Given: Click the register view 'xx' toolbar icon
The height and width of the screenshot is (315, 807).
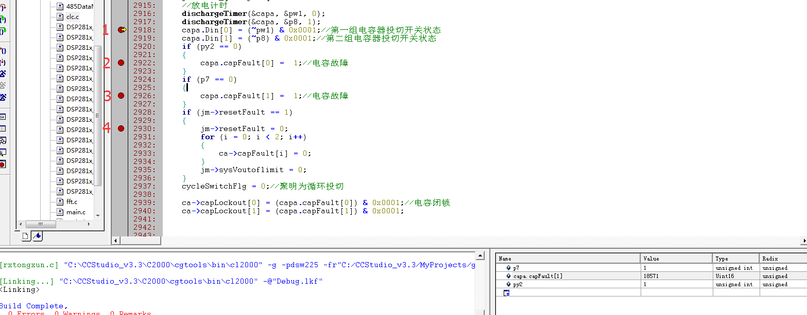Looking at the screenshot, I should (3, 117).
